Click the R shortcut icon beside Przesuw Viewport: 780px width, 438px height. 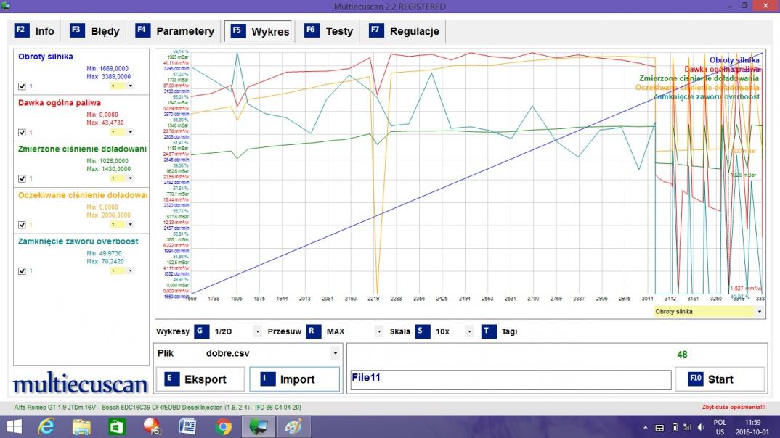[313, 331]
